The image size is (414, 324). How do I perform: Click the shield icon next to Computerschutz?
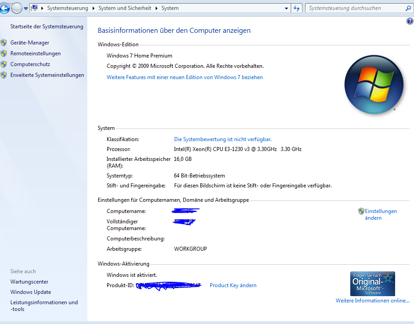click(4, 64)
